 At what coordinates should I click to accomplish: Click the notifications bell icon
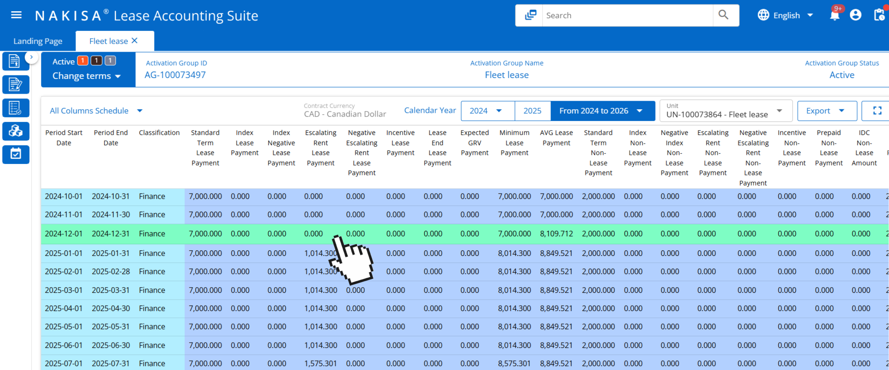tap(834, 16)
